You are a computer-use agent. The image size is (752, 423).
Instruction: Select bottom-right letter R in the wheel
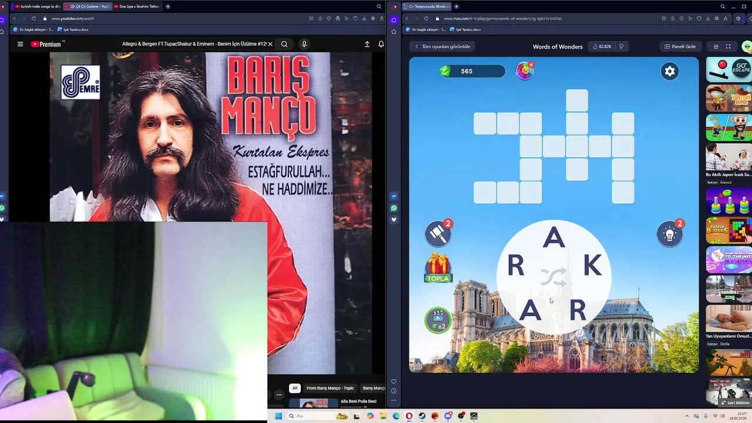click(x=578, y=310)
